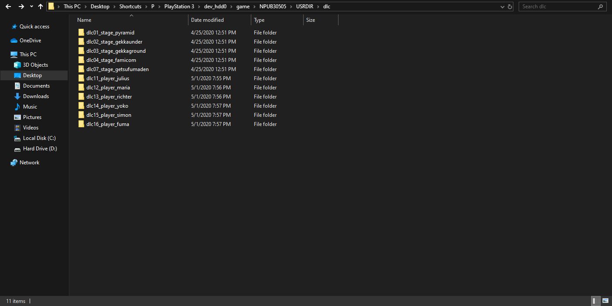Click the Pictures icon in the sidebar

pos(17,117)
